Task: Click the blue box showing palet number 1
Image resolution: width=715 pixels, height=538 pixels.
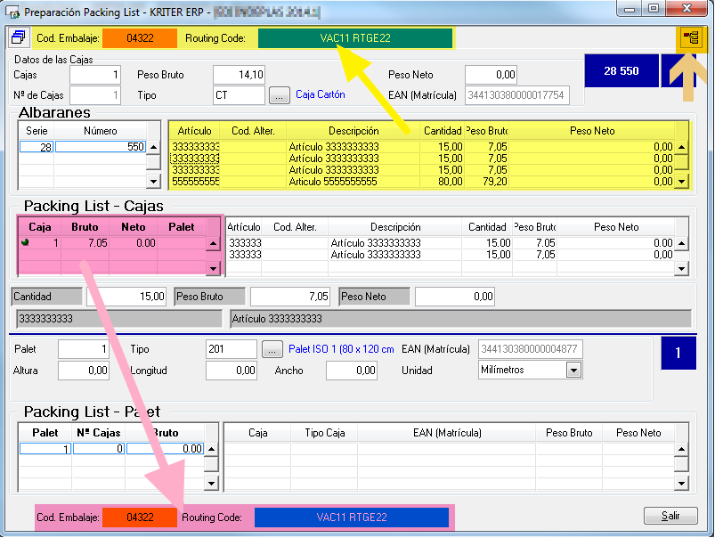Action: tap(678, 353)
